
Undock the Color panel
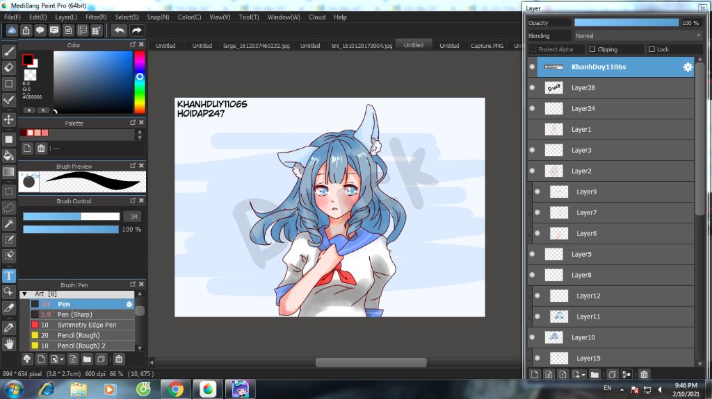pyautogui.click(x=133, y=44)
